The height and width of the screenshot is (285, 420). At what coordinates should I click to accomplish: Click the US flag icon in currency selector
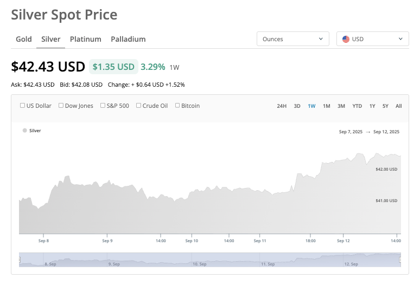[346, 39]
